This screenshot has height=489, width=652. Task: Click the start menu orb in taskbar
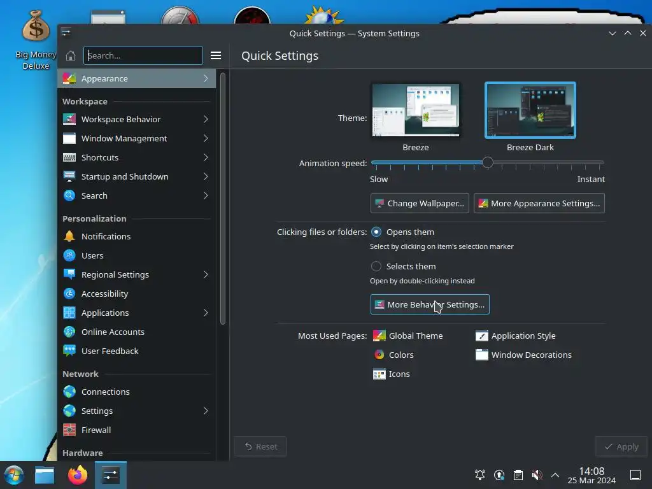pos(14,475)
